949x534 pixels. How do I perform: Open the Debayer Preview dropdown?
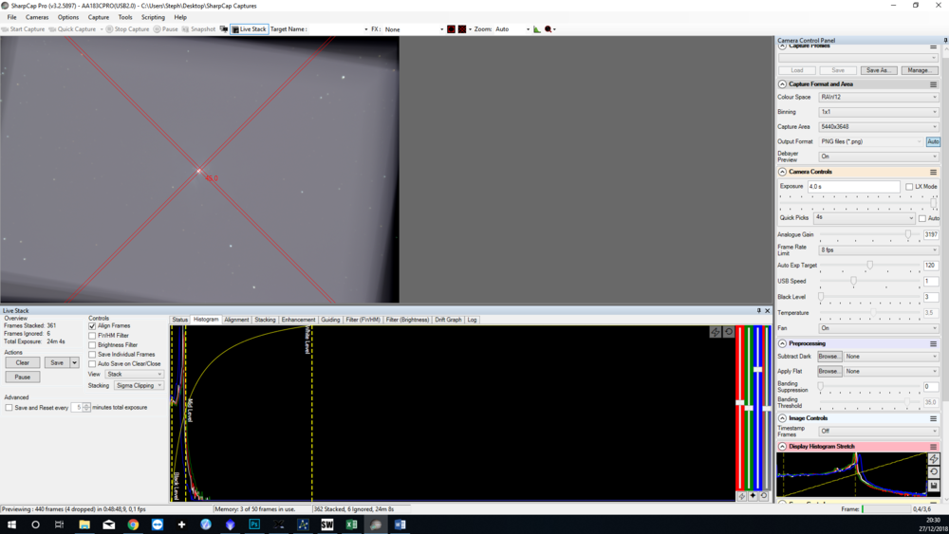[x=878, y=157]
